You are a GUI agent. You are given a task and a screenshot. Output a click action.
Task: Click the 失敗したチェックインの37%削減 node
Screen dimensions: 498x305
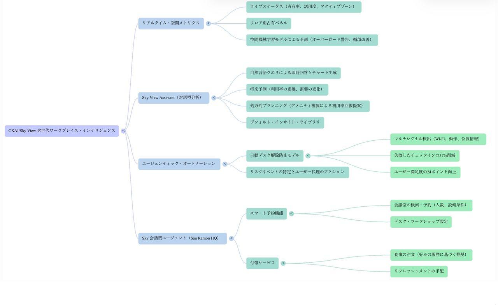click(424, 156)
